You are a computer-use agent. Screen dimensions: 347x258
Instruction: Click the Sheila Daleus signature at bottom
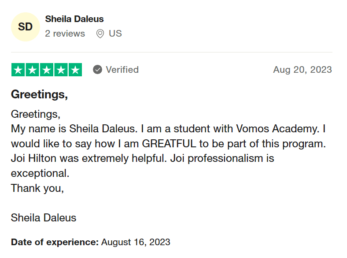[x=44, y=217]
